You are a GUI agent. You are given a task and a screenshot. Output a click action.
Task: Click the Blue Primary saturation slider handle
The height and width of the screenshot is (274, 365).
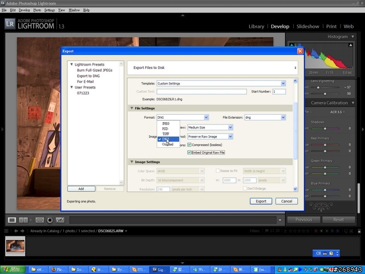point(325,196)
